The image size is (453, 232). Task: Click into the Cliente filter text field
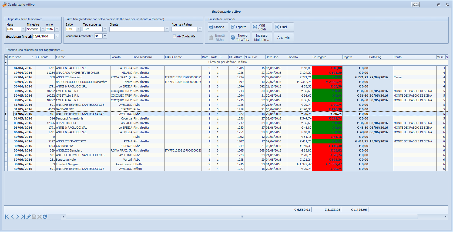pyautogui.click(x=137, y=29)
